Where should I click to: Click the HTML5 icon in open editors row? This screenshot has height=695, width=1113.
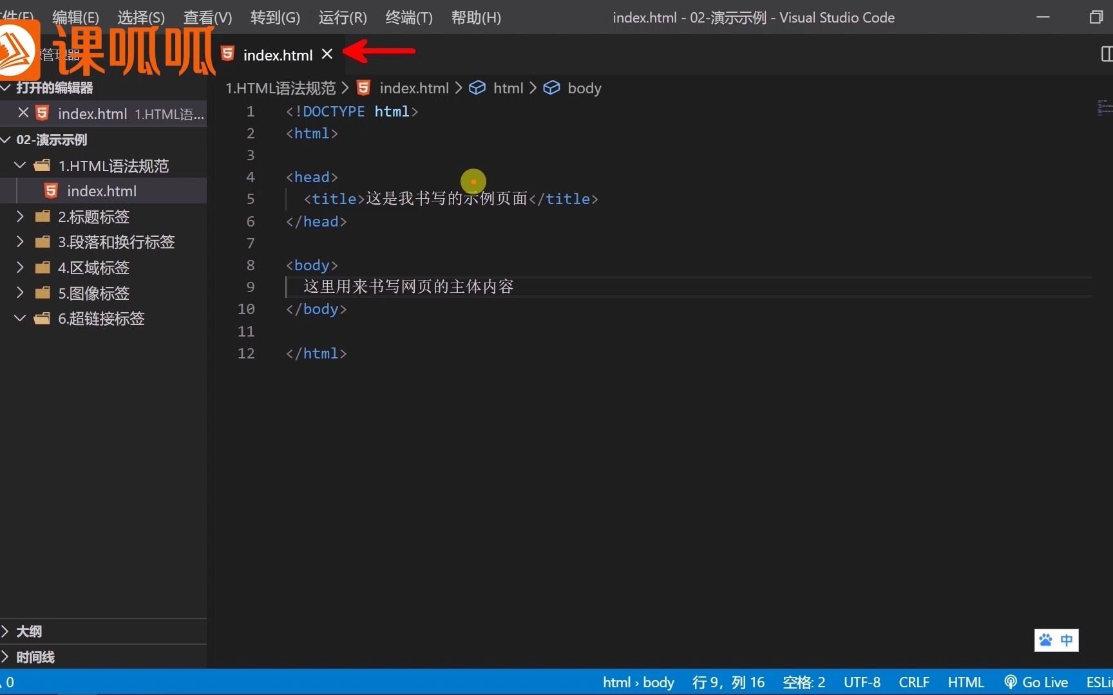42,113
